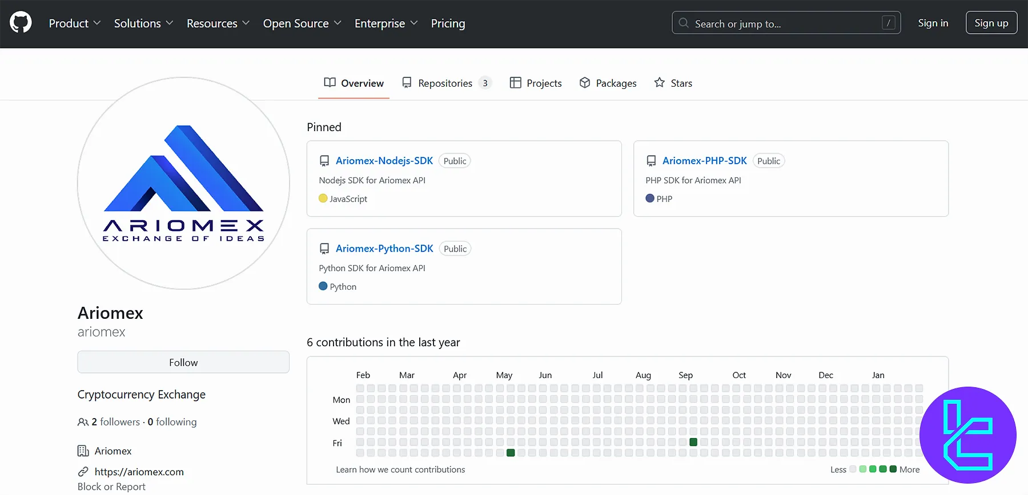The image size is (1028, 495).
Task: Click the Packages box icon
Action: coord(585,83)
